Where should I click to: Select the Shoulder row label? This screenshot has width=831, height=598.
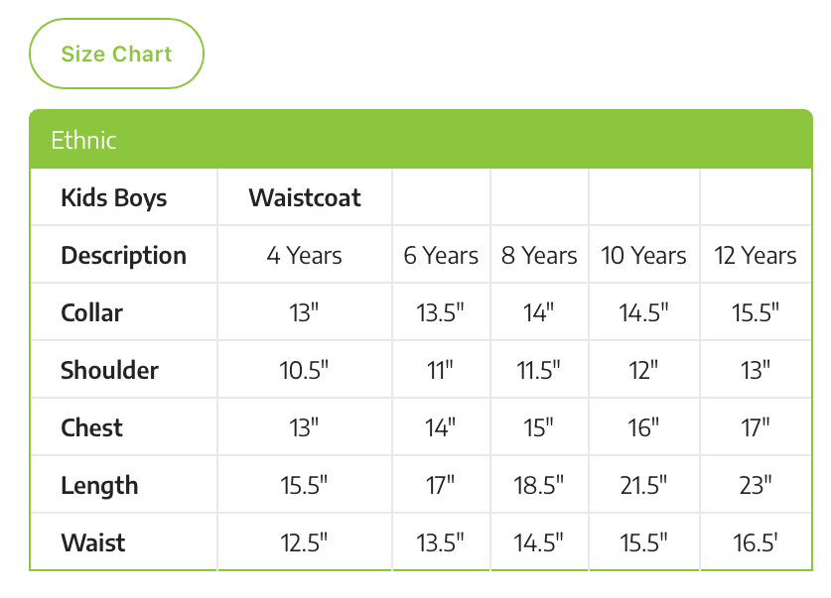[x=109, y=370]
